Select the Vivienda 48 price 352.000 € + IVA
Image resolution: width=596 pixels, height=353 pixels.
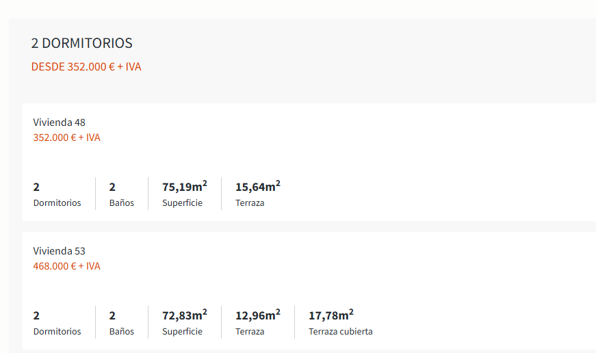[66, 138]
